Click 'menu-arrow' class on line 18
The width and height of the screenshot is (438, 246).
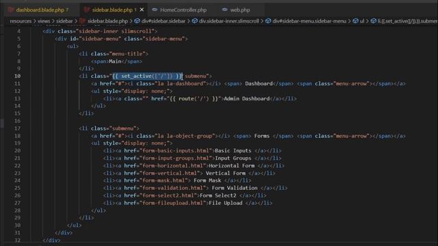pos(351,136)
